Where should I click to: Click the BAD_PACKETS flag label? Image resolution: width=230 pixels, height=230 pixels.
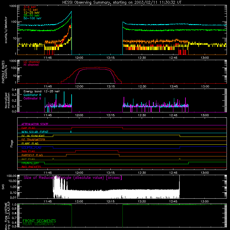31,167
